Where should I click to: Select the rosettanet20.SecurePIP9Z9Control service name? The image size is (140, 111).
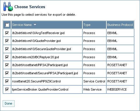pyautogui.click(x=36, y=81)
